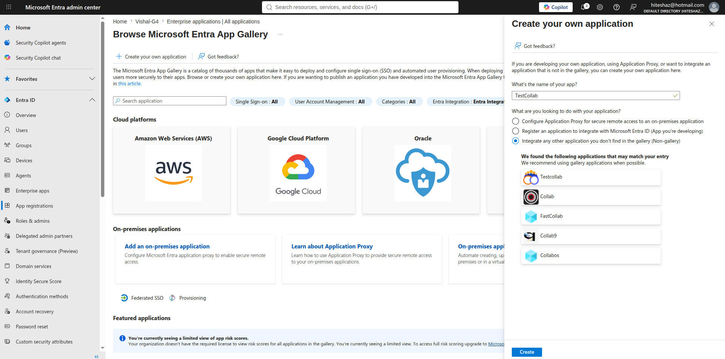Click the Collab gallery app icon
Screen dimensions: 725x359
[531, 197]
